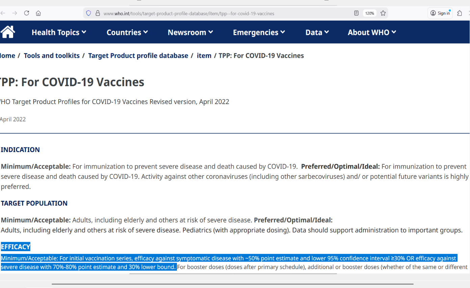Click the breadcrumb text 'TPP: For COVID-19 Vaccines'
Viewport: 470px width, 288px height.
(261, 56)
